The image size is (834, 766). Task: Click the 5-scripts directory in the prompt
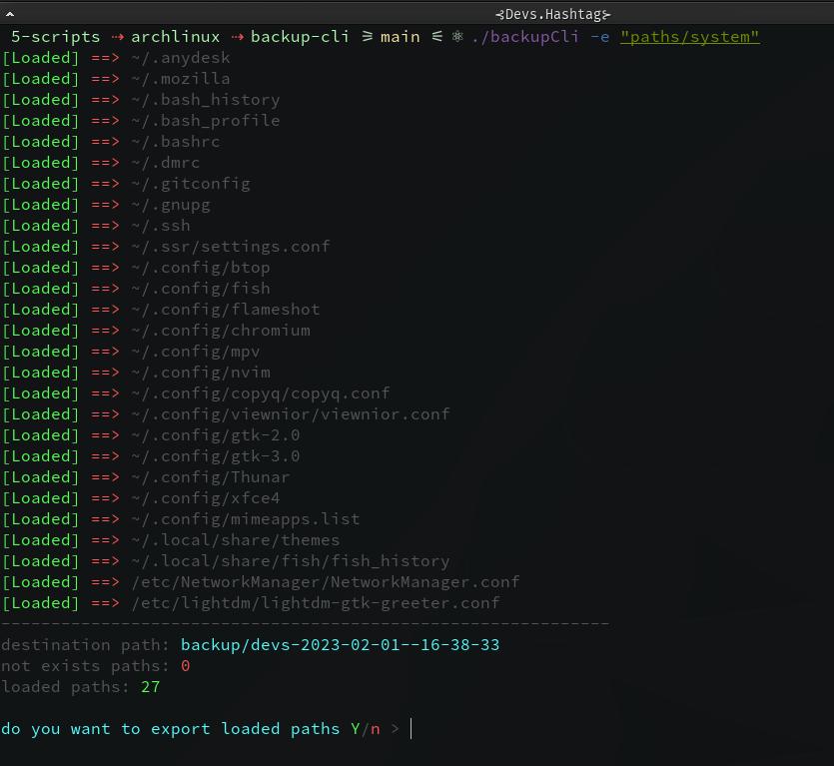[55, 37]
